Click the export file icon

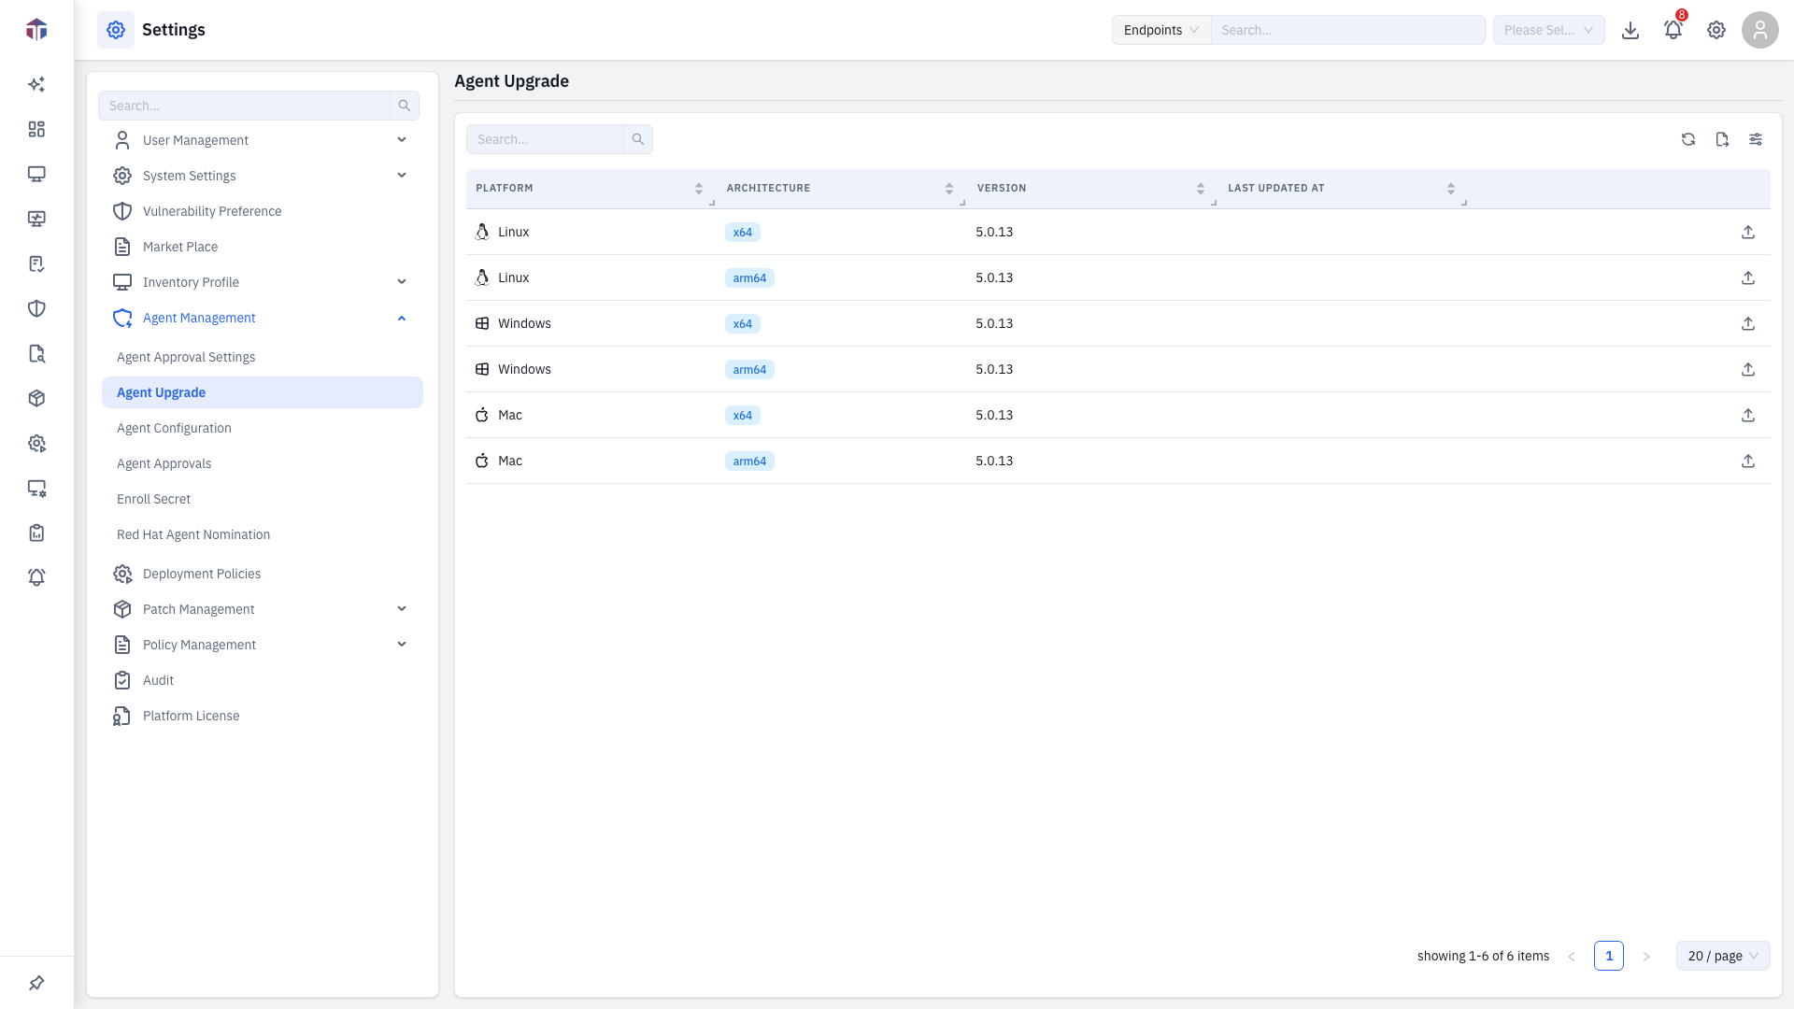coord(1722,139)
